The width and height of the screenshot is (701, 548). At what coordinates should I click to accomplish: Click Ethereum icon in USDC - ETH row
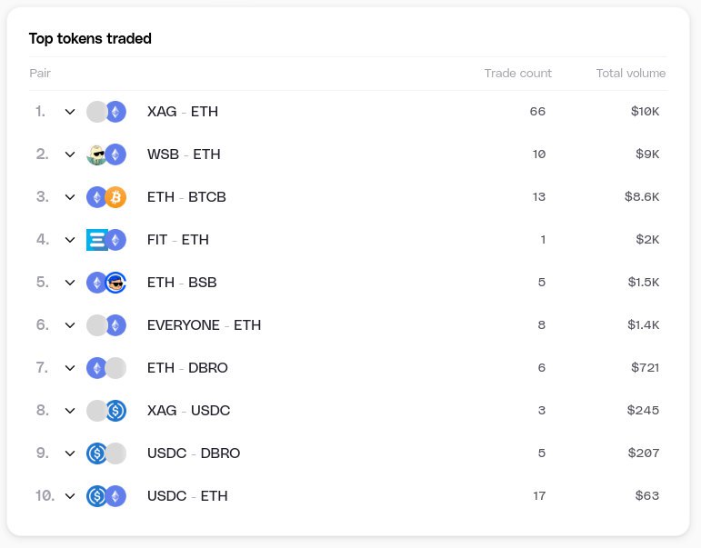[x=115, y=496]
